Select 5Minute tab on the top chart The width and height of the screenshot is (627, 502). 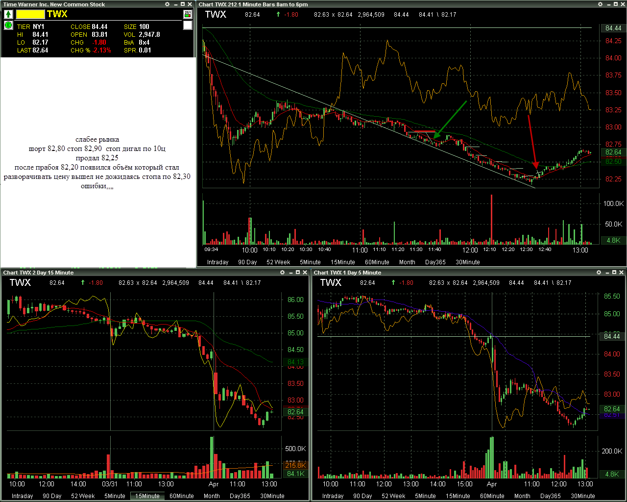click(x=310, y=262)
